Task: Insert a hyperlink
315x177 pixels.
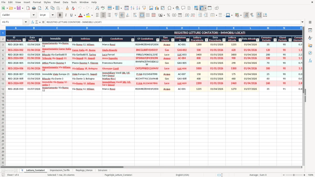Action: tap(178, 8)
